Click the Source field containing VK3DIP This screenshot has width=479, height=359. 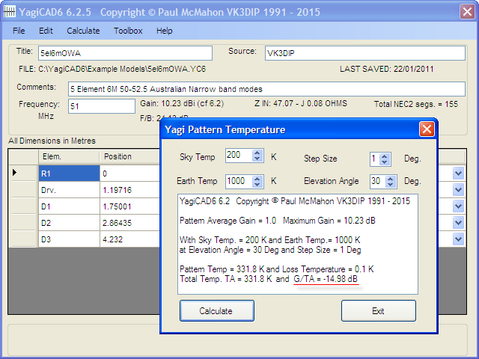click(365, 53)
